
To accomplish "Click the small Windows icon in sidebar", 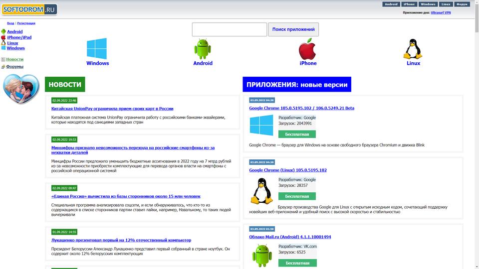I will pyautogui.click(x=3, y=48).
